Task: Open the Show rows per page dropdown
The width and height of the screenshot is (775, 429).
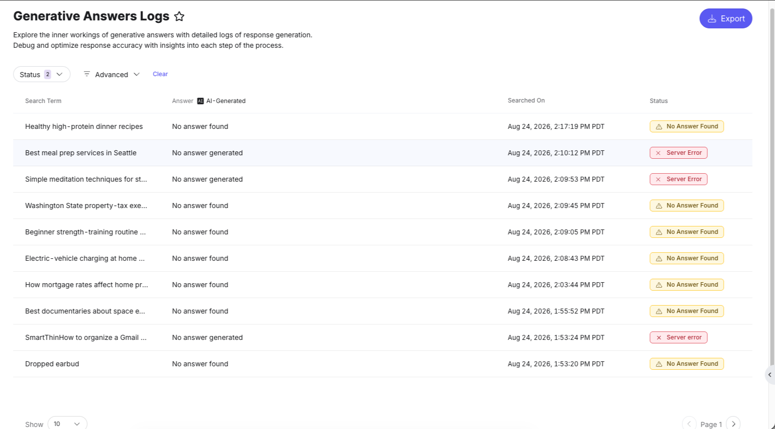Action: click(x=67, y=424)
